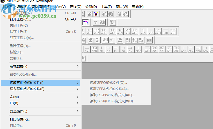Select the F6 SFC branch symbol
Screen dimensions: 213x129
click(x=109, y=49)
